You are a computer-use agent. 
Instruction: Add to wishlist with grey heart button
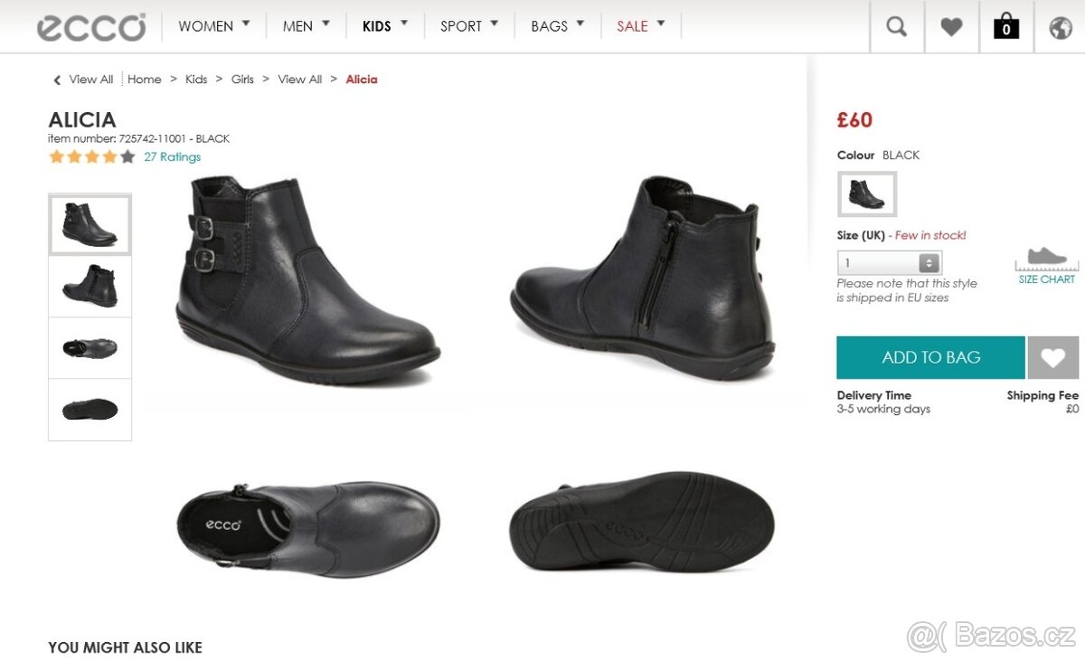pos(1052,357)
